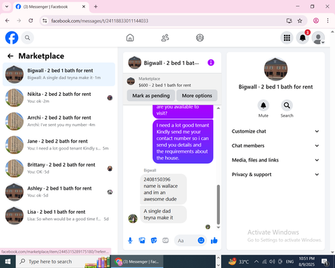The image size is (335, 268).
Task: Open the account profile avatar menu
Action: 318,38
